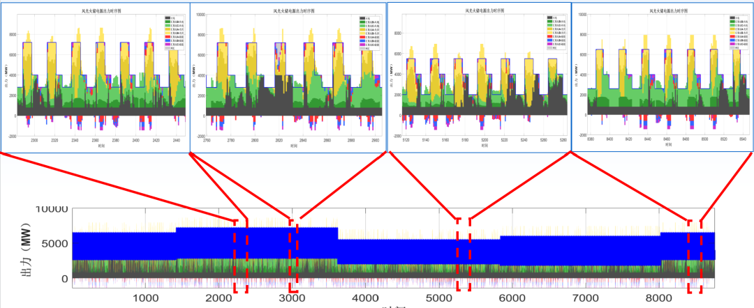Open the third inset chart spanning 5120–5280
This screenshot has height=308, width=754.
pyautogui.click(x=478, y=77)
